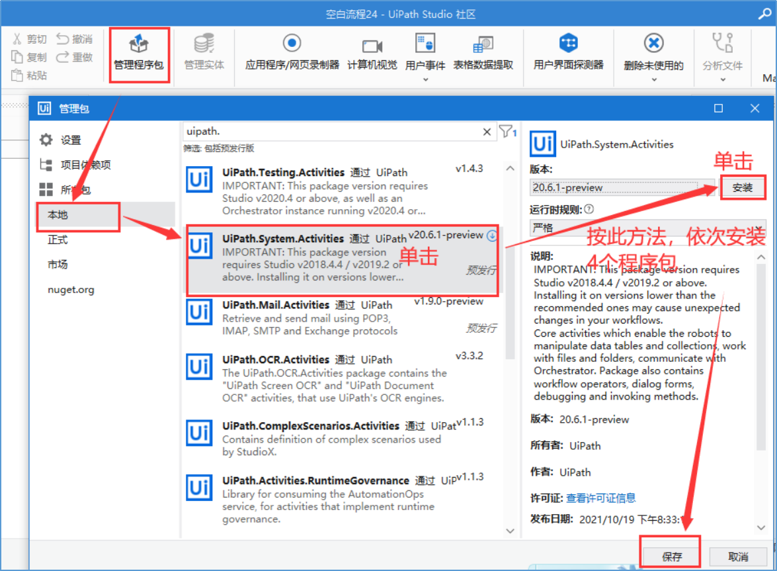This screenshot has height=571, width=777.
Task: Select UiPath.Testing.Activities package
Action: pyautogui.click(x=343, y=191)
